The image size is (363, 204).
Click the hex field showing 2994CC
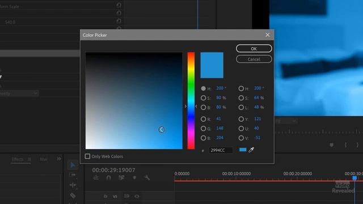(221, 150)
